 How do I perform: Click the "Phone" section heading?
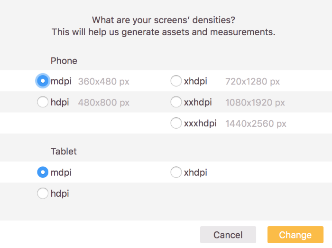64,61
